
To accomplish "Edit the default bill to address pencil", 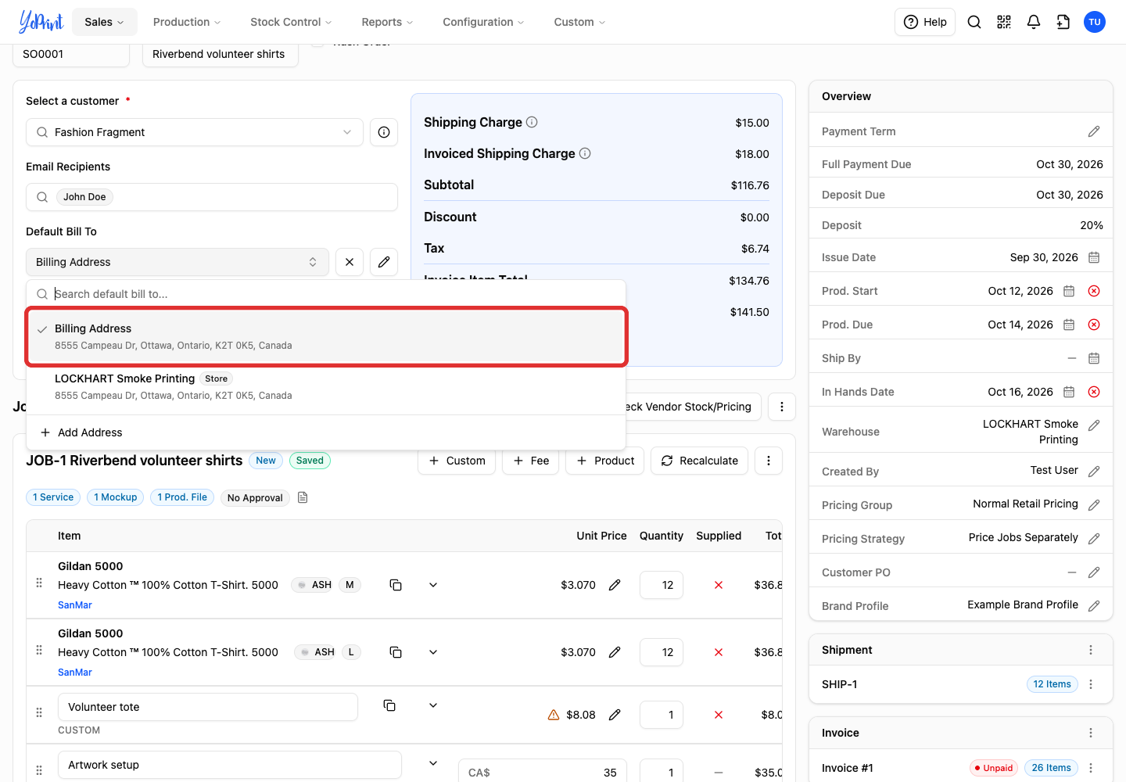I will [384, 262].
